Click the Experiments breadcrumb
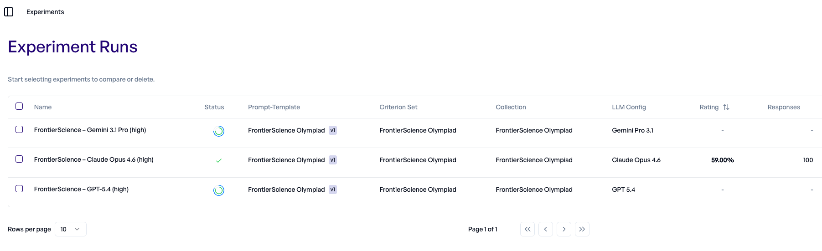The width and height of the screenshot is (822, 251). pos(45,12)
